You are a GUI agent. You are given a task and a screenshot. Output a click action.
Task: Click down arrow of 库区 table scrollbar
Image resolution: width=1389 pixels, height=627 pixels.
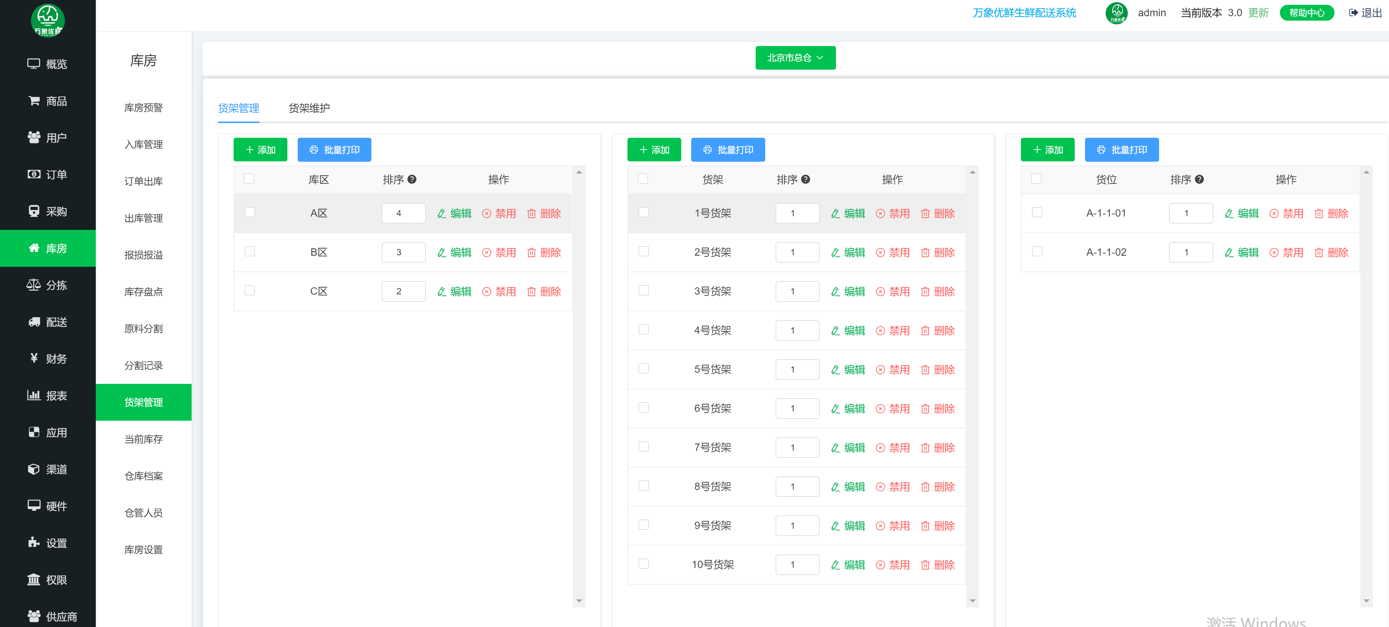(578, 600)
